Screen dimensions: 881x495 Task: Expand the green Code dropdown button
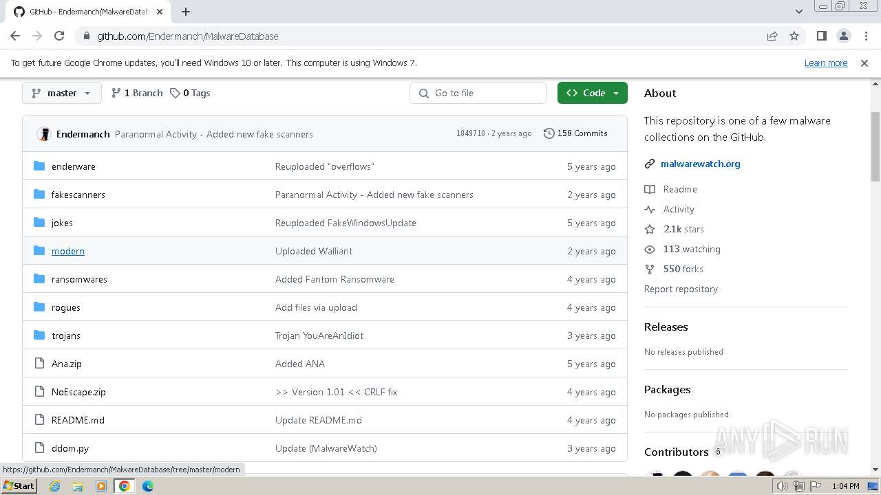593,93
